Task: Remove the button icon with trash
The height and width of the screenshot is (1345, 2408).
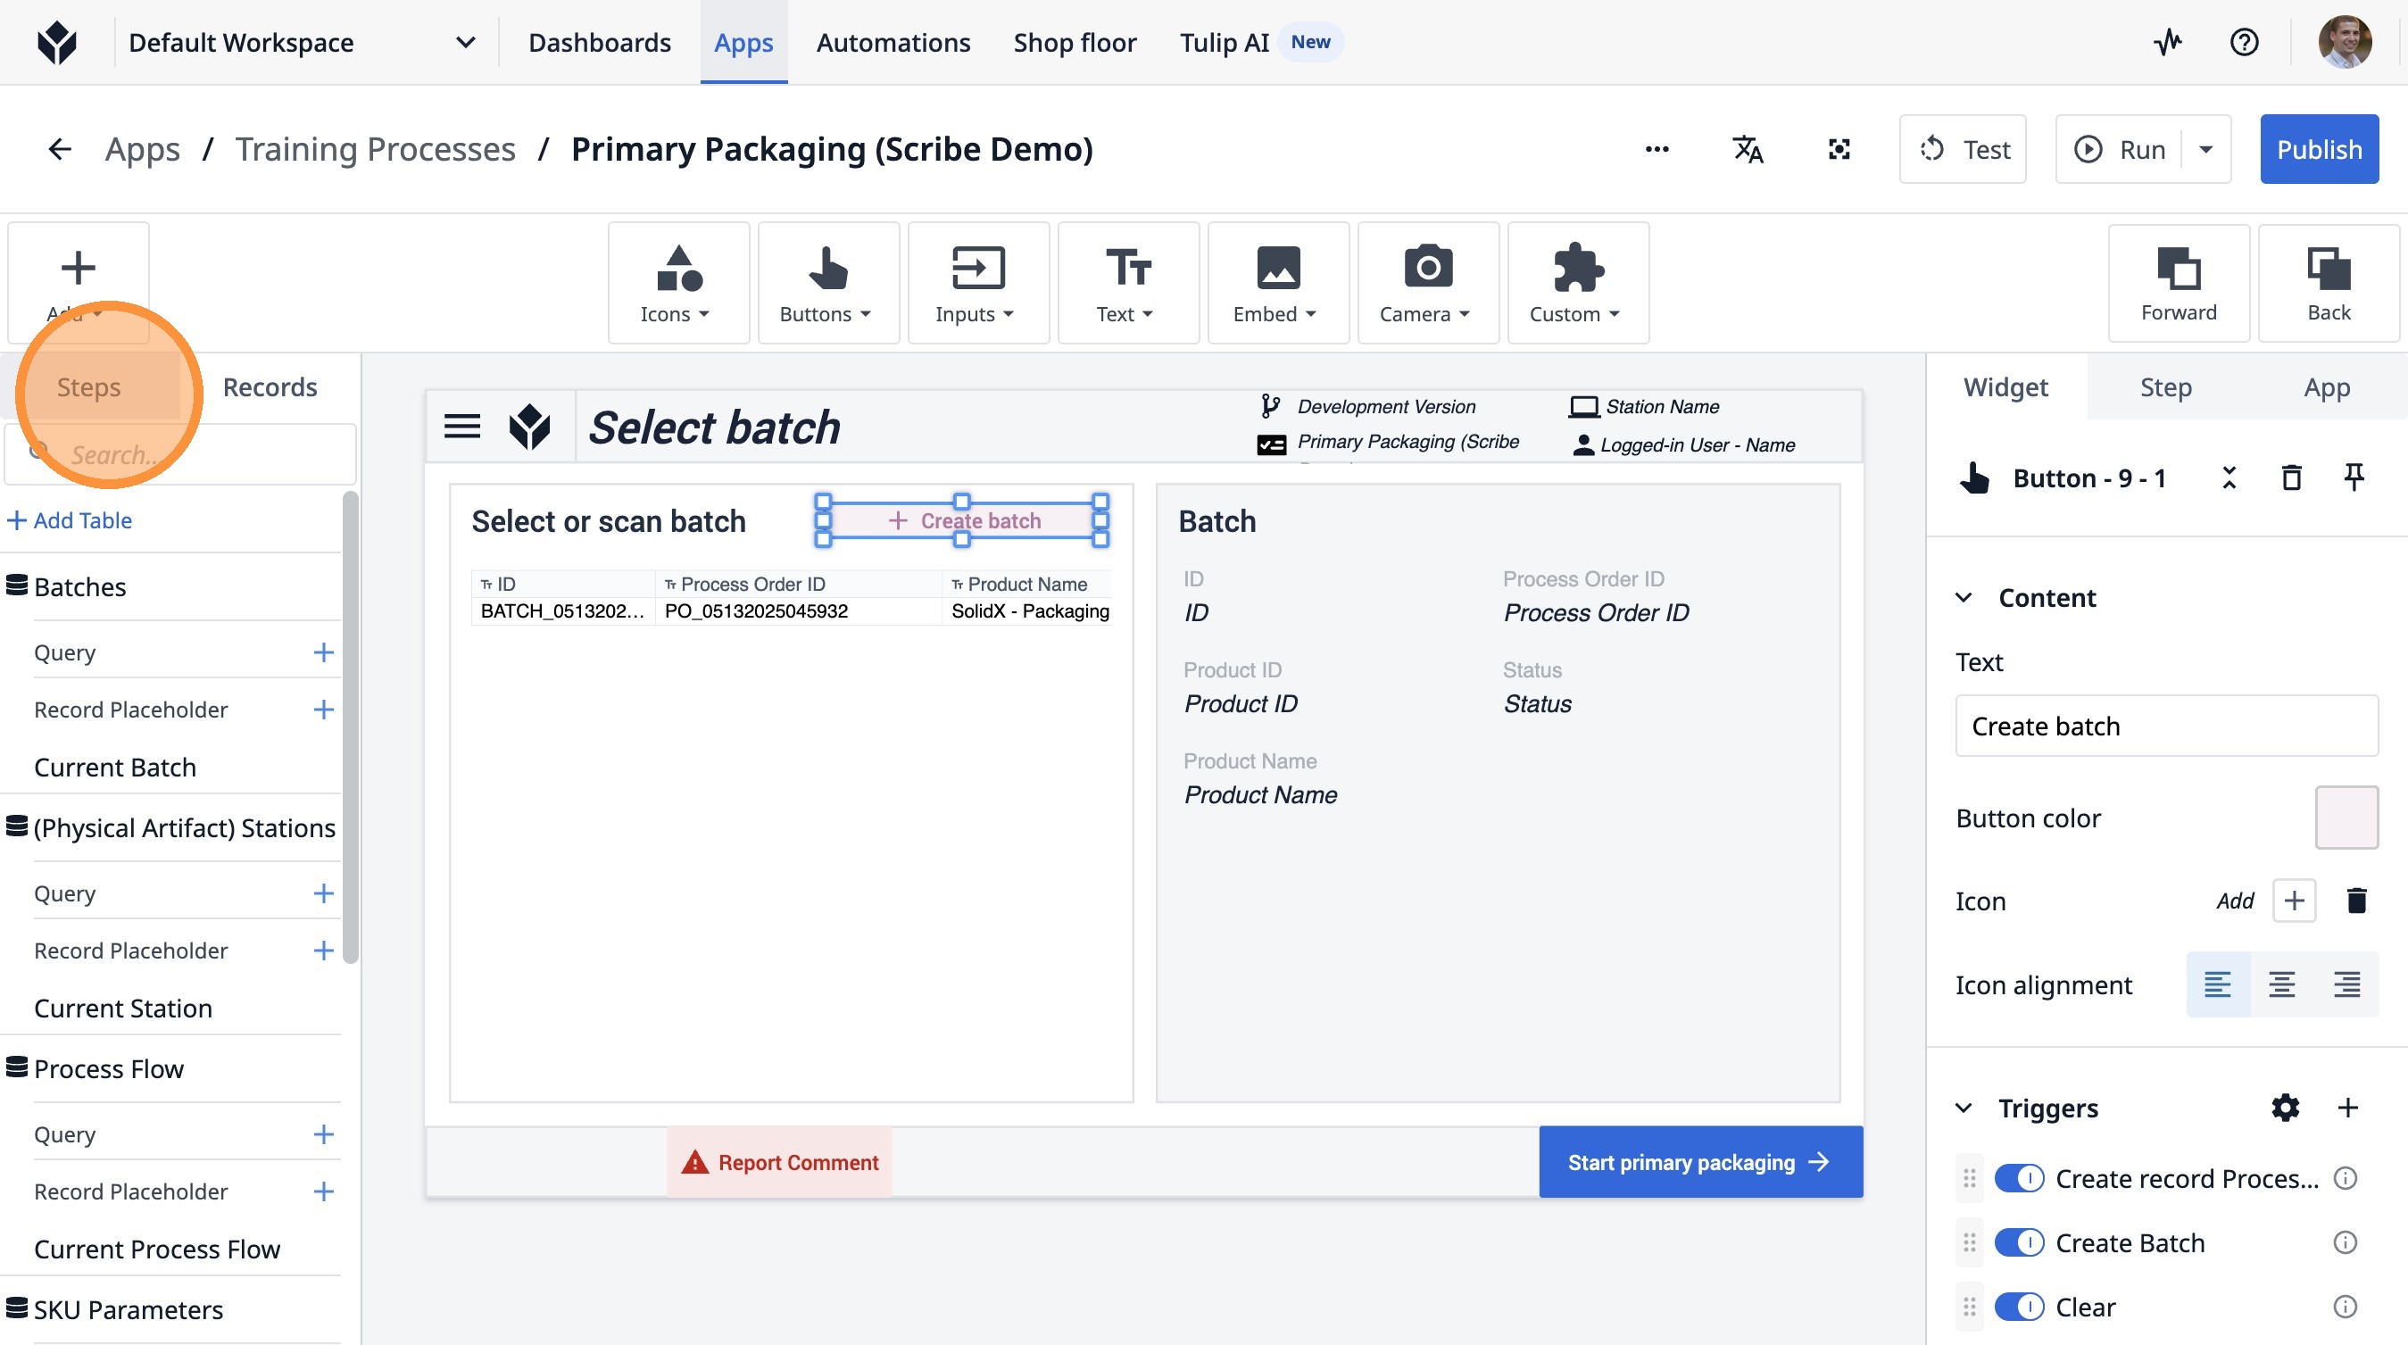Action: click(x=2355, y=901)
